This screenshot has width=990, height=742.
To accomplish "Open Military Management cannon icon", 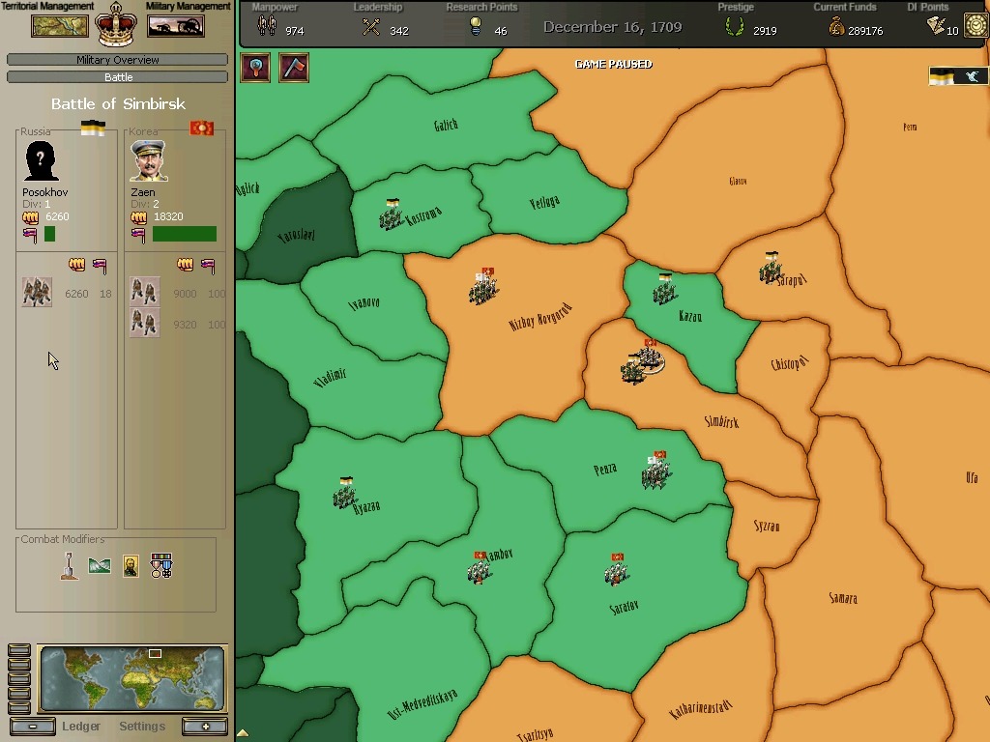I will click(176, 26).
